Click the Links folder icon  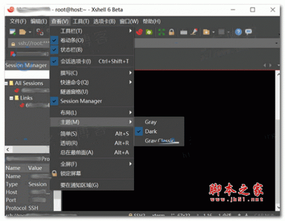pos(17,98)
